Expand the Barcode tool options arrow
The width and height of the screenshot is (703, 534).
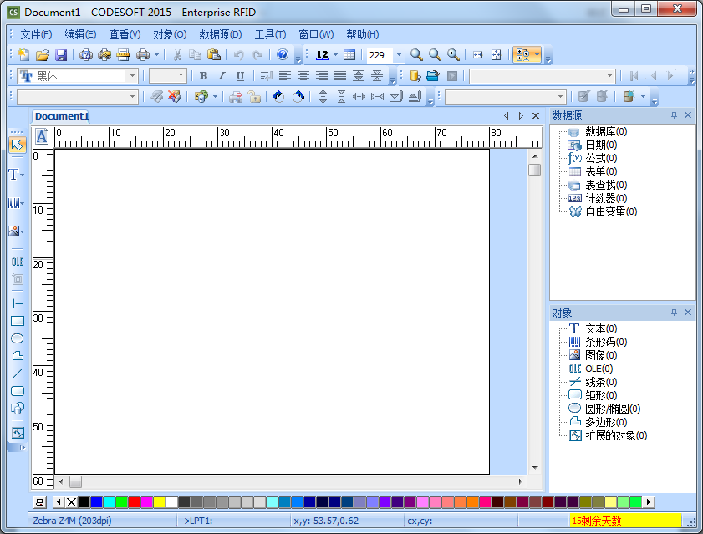pyautogui.click(x=22, y=204)
